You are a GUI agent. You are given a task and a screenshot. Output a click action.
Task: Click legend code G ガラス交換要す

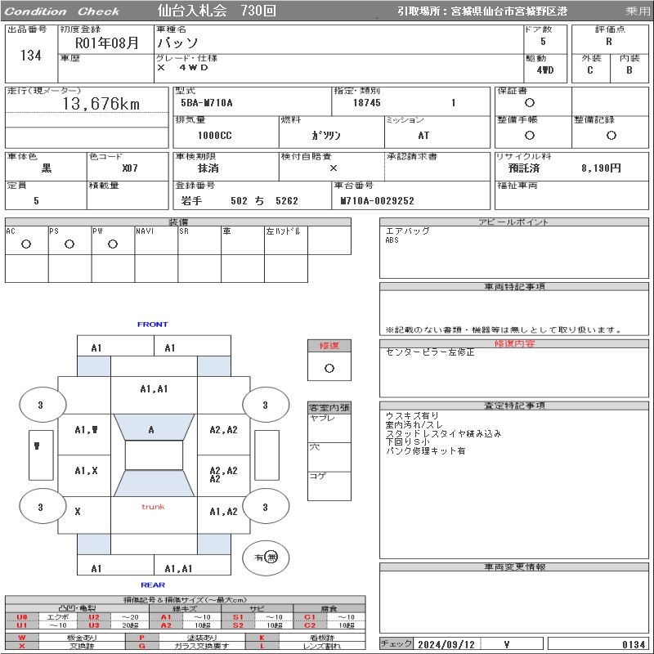(142, 646)
